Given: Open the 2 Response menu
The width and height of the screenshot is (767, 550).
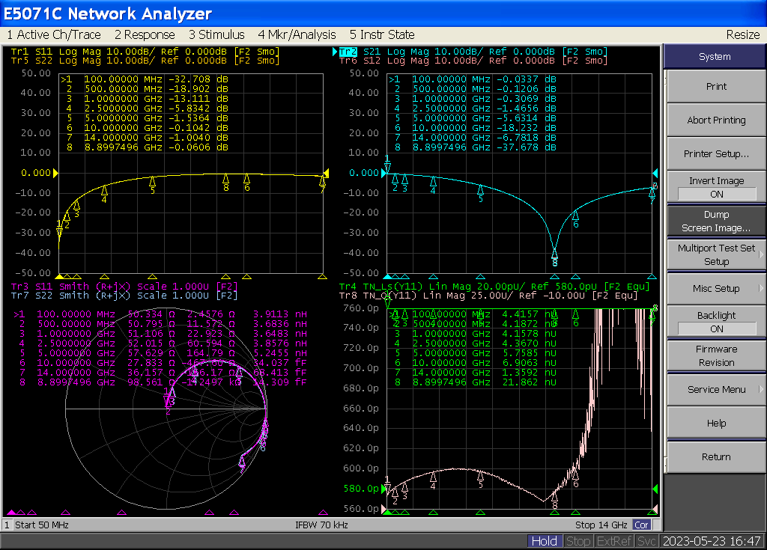Looking at the screenshot, I should coord(145,34).
